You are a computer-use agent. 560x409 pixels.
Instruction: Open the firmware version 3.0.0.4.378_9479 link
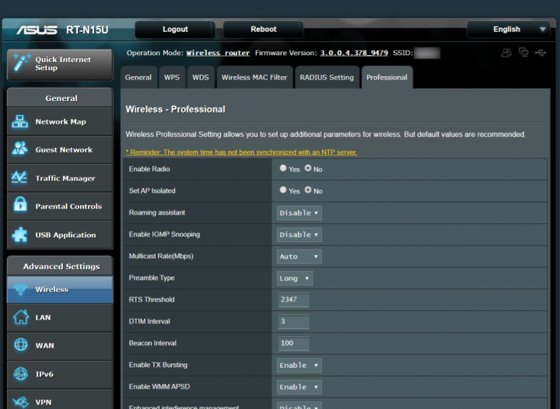pos(354,53)
